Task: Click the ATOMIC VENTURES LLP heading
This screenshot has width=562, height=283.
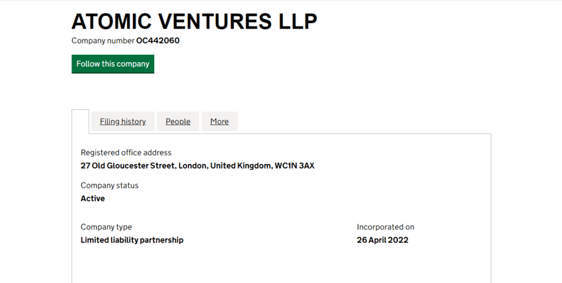Action: pos(194,22)
